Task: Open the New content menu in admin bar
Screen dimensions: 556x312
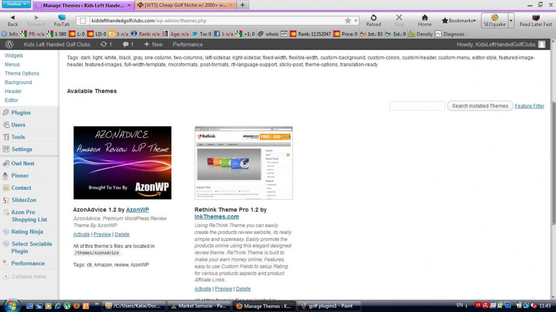Action: 153,45
